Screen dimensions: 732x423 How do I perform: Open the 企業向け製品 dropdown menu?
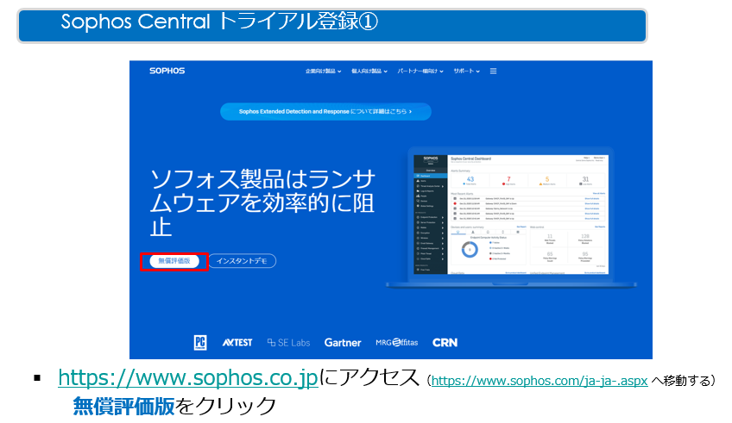323,72
